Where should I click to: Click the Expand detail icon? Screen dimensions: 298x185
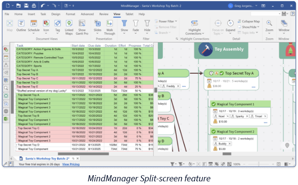click(x=230, y=23)
